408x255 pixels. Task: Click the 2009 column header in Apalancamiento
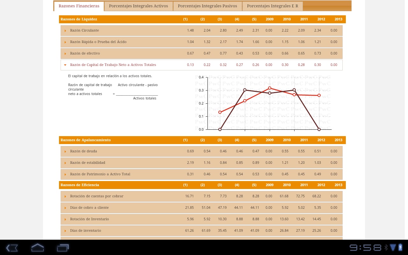coord(270,140)
